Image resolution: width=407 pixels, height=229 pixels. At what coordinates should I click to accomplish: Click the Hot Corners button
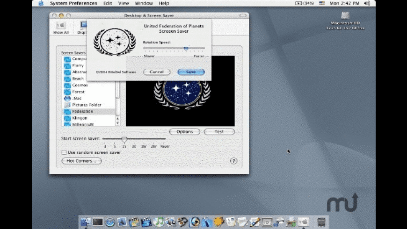(81, 161)
